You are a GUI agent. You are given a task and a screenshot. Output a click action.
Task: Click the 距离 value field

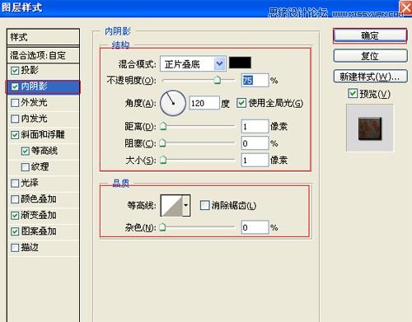[255, 126]
